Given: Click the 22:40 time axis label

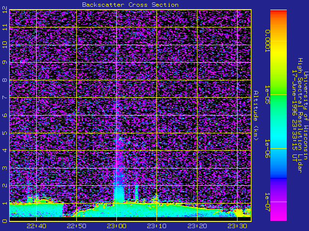Looking at the screenshot, I should [x=37, y=226].
